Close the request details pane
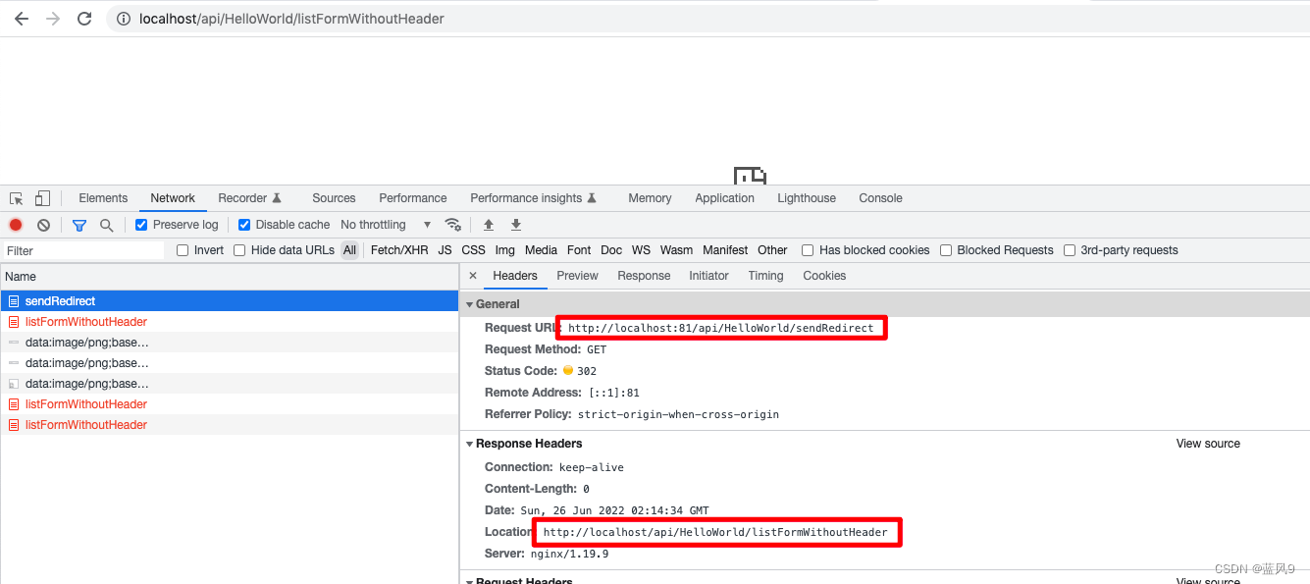Screen dimensions: 1310x584 [x=473, y=276]
